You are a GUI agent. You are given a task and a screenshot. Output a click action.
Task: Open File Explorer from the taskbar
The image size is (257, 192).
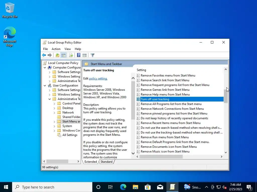(135, 187)
